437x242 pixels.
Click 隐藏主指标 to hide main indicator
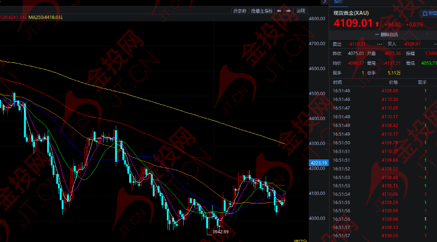261,11
